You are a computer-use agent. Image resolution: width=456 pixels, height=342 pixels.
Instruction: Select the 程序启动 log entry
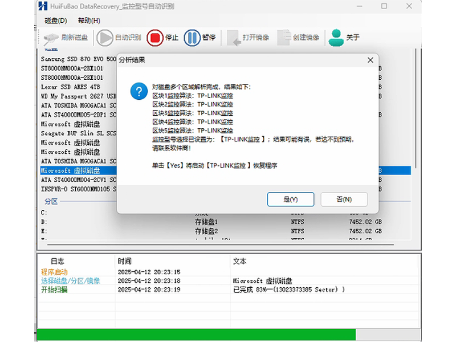click(54, 272)
